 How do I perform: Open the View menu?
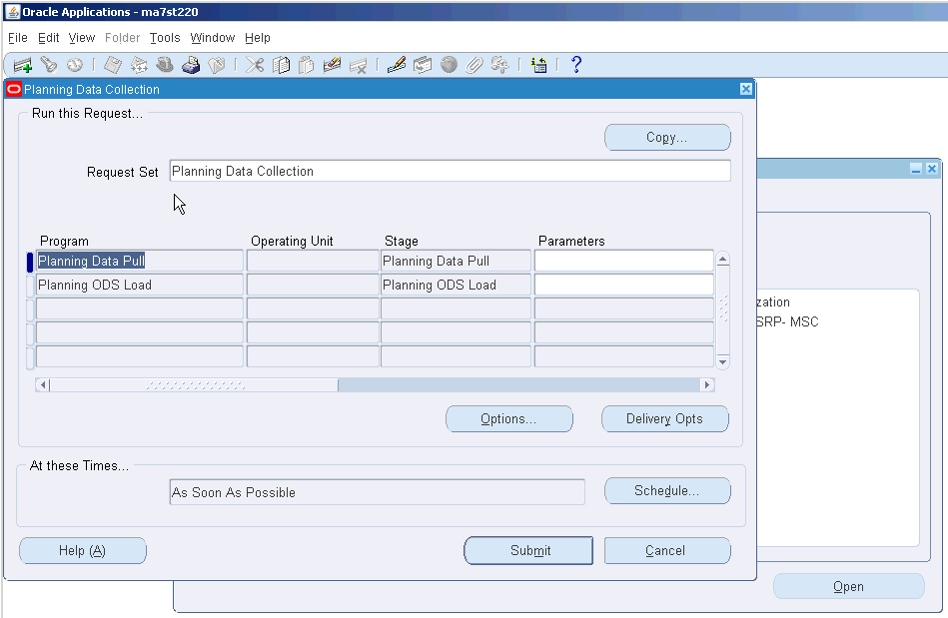click(x=82, y=38)
